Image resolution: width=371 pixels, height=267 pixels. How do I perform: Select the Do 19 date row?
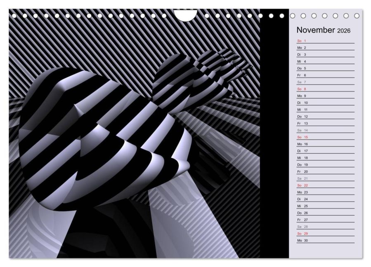click(x=326, y=165)
